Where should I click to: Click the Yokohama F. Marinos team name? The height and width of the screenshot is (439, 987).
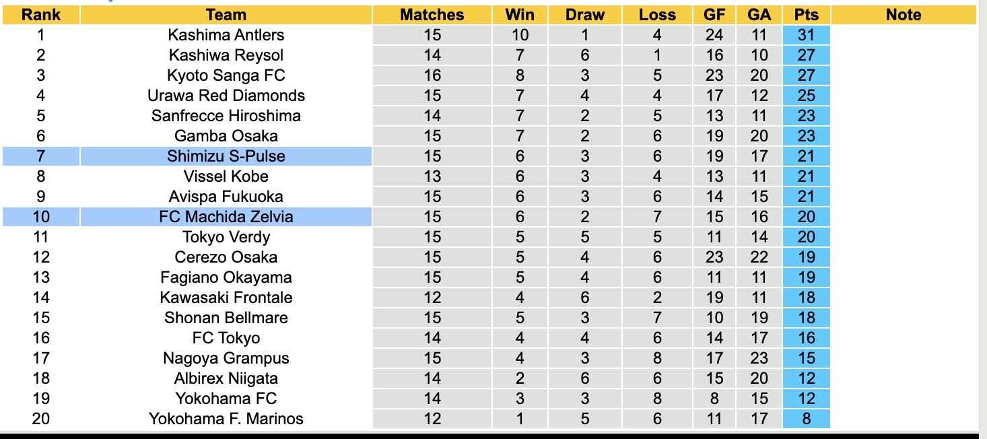pyautogui.click(x=226, y=419)
